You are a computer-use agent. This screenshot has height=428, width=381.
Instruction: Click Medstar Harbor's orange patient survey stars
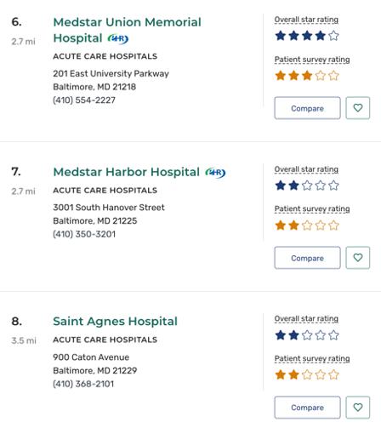tap(307, 225)
